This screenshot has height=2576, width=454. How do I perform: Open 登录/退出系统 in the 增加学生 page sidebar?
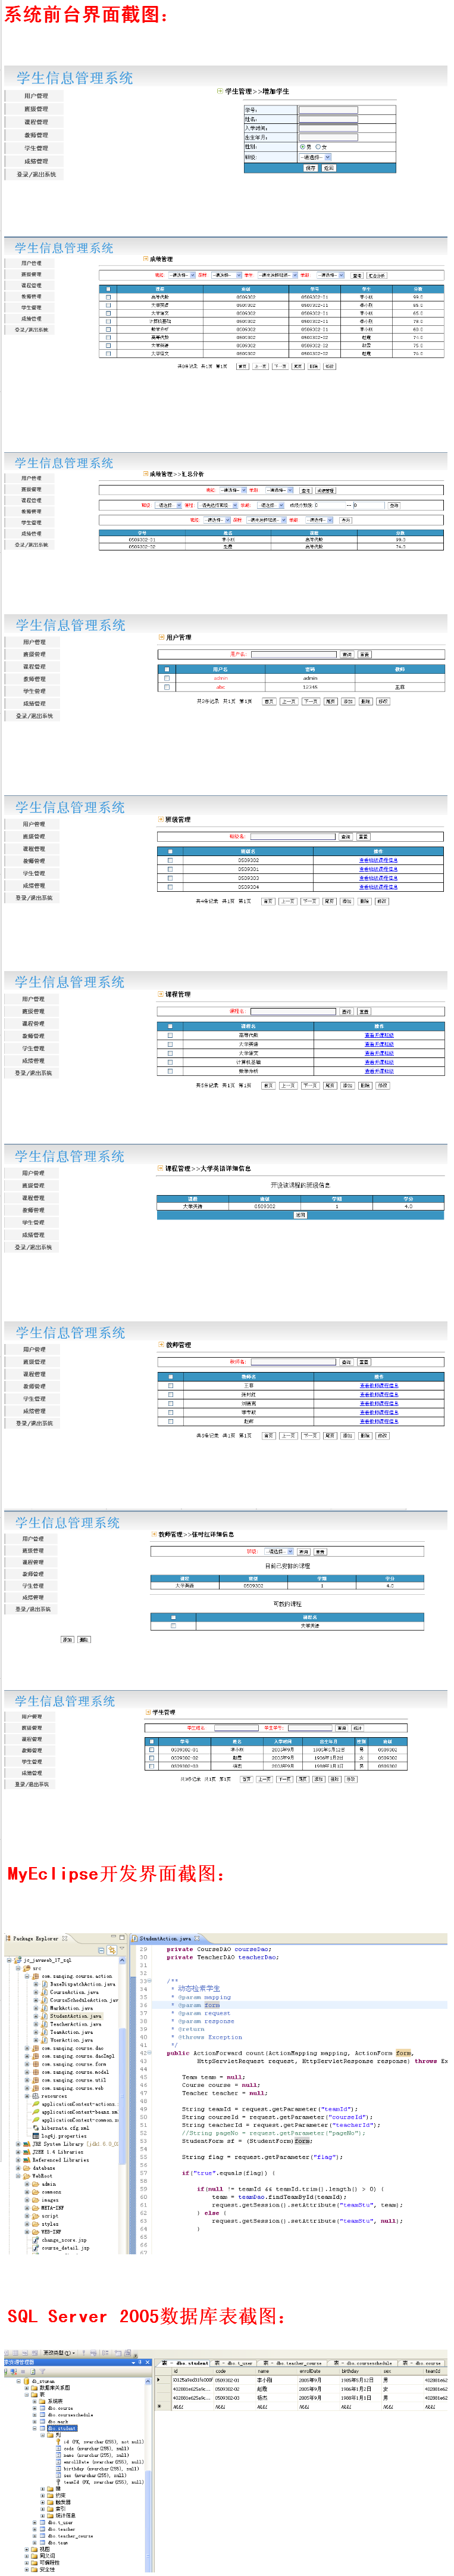(x=36, y=174)
